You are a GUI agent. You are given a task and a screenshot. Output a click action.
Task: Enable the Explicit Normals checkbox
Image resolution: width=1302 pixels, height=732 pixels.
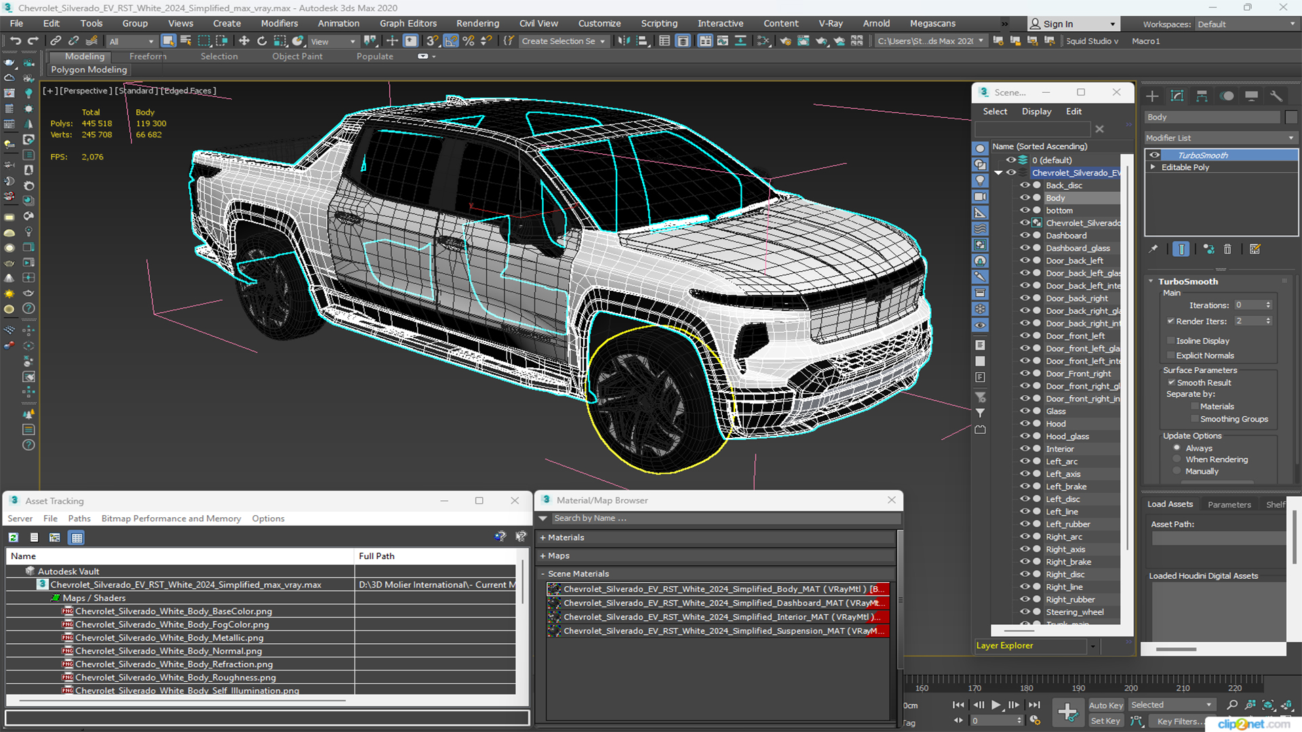(1170, 355)
